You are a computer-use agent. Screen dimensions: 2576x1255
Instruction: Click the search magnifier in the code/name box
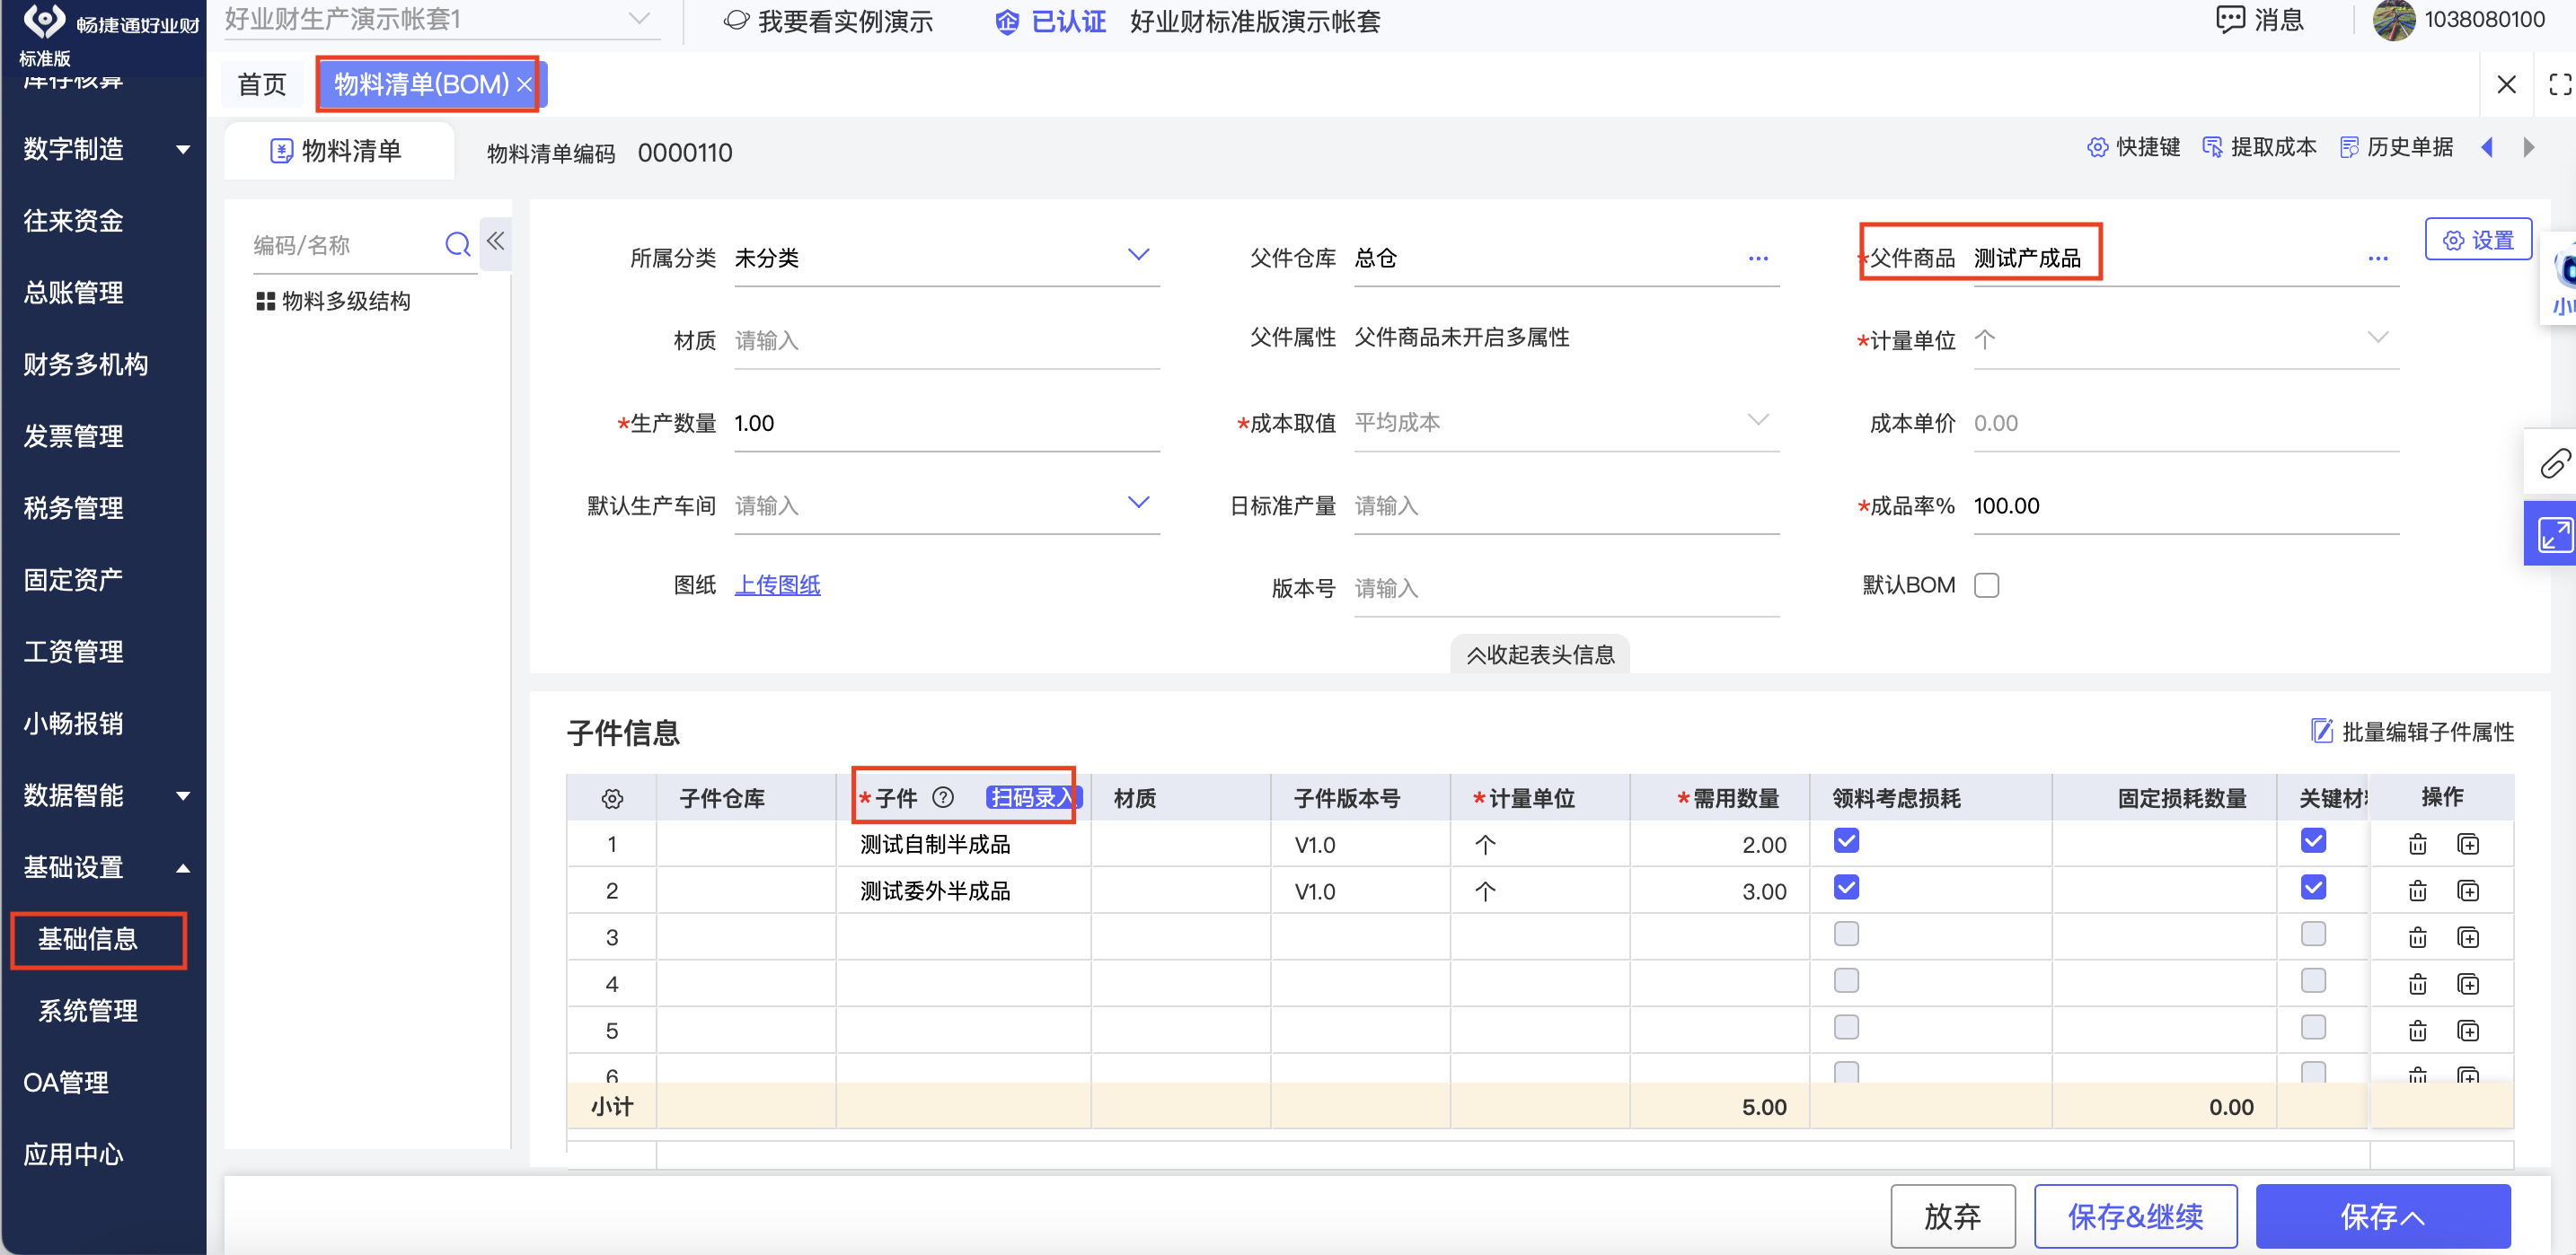pyautogui.click(x=457, y=244)
